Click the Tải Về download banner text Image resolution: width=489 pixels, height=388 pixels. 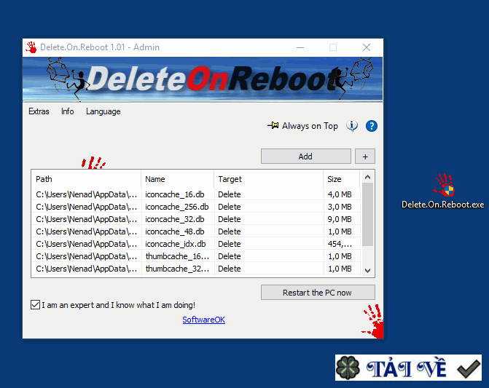(407, 368)
